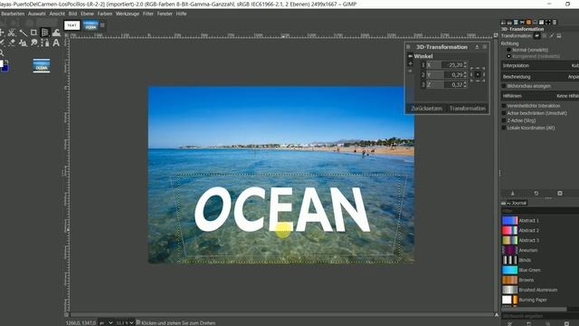Set transformation target to layer icon
Screen dimensions: 579x326
(536, 36)
